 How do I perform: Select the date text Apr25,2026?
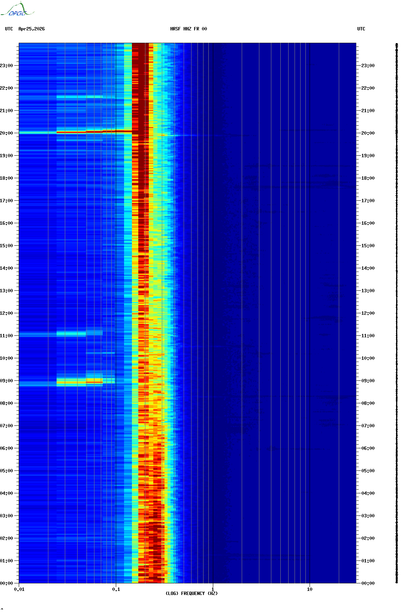(x=31, y=29)
